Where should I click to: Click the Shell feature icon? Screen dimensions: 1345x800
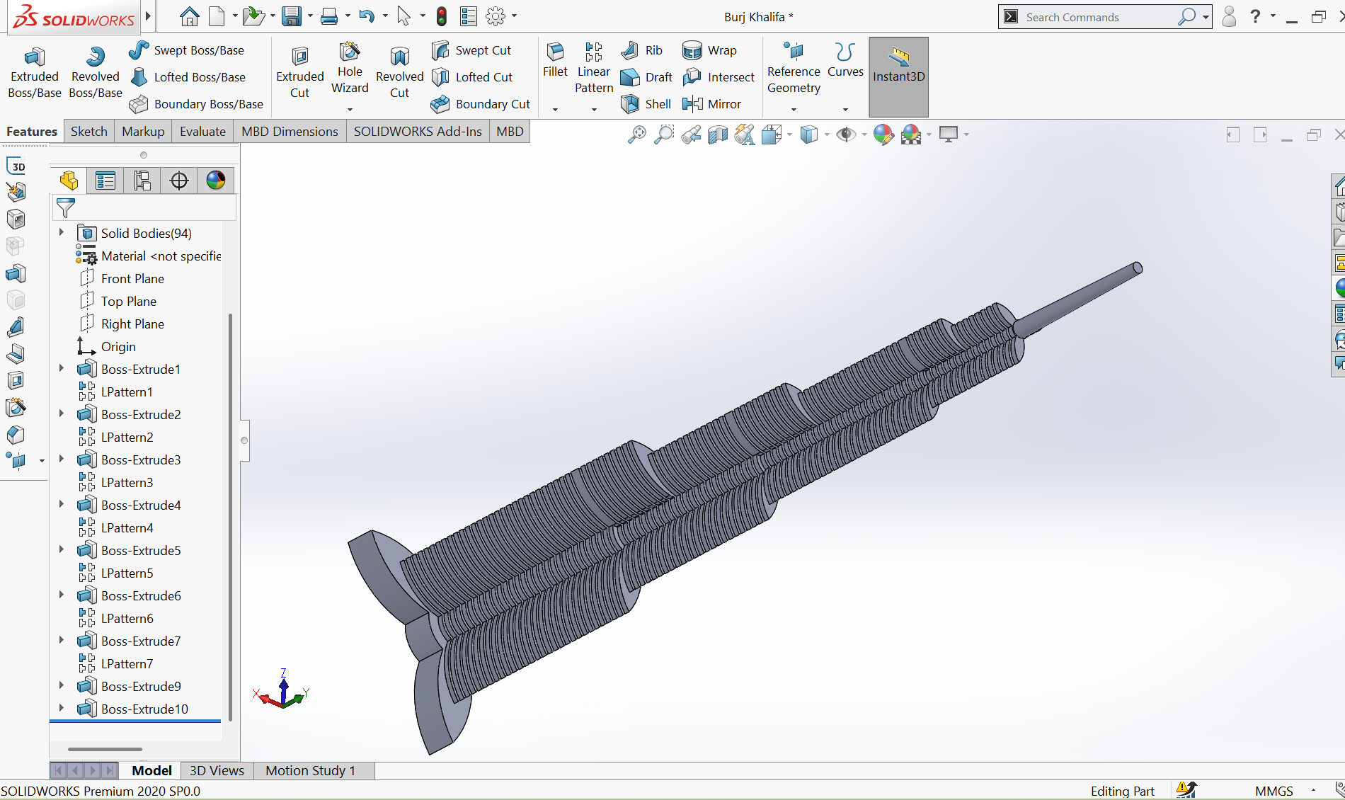(x=629, y=104)
